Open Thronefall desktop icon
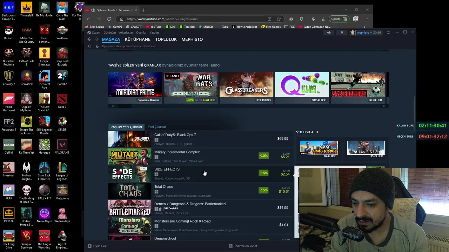Screen dimensions: 449x252 (x=27, y=10)
